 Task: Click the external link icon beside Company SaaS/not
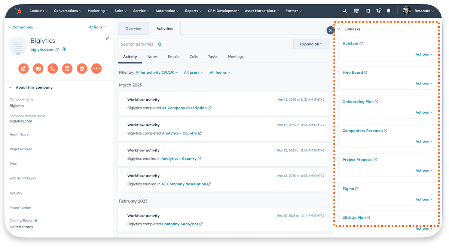pos(201,224)
